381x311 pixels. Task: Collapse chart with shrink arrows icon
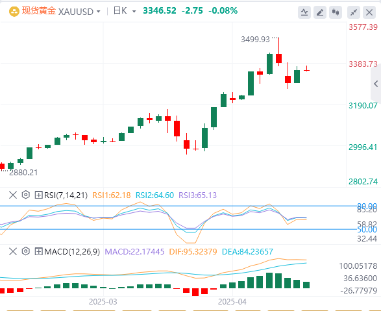(x=354, y=12)
